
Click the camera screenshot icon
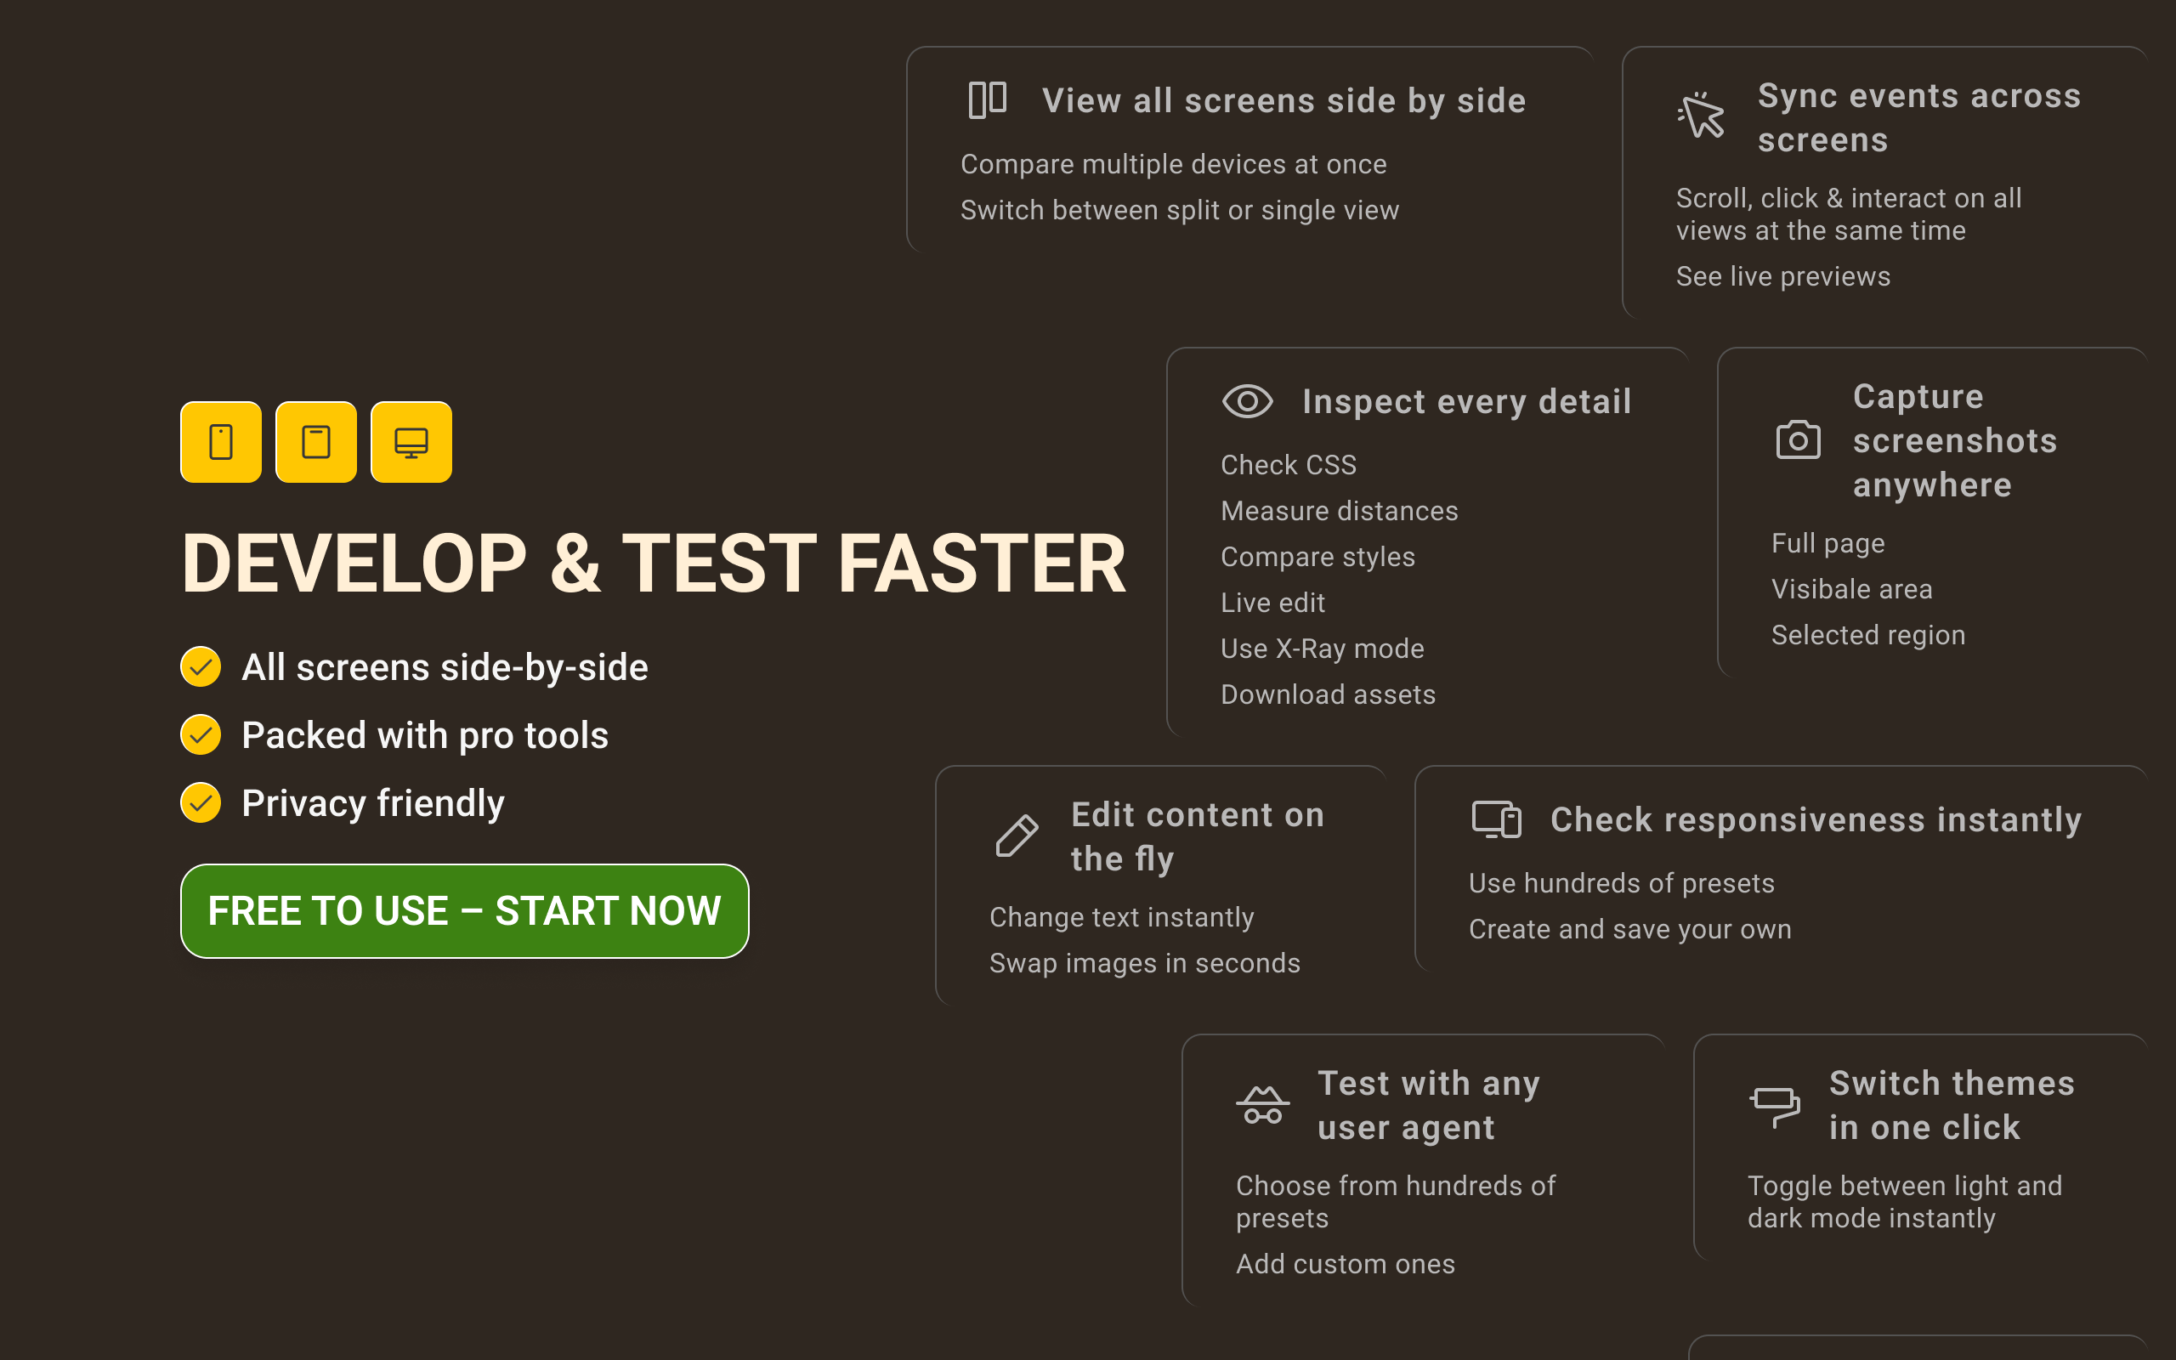tap(1798, 439)
